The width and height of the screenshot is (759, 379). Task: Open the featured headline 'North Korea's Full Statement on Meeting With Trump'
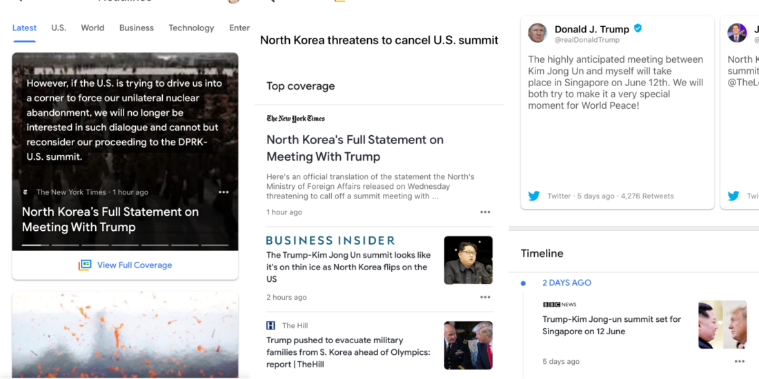(110, 219)
